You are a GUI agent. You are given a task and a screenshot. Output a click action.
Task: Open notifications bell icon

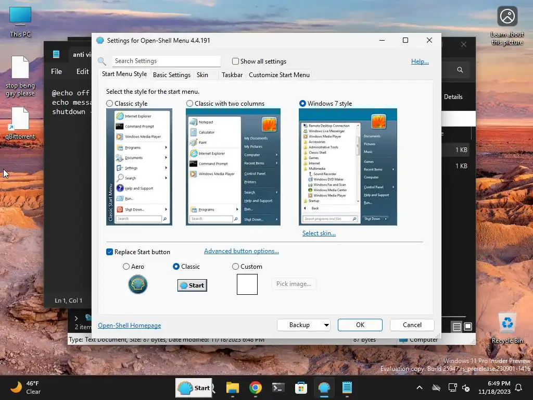tap(519, 387)
